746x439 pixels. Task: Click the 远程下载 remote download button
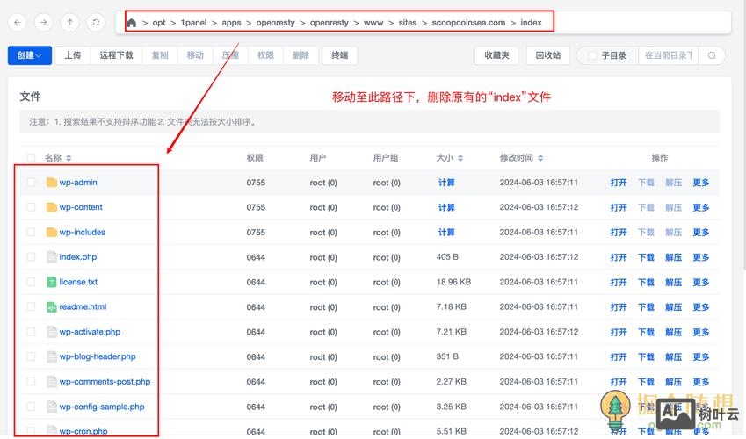[x=116, y=55]
